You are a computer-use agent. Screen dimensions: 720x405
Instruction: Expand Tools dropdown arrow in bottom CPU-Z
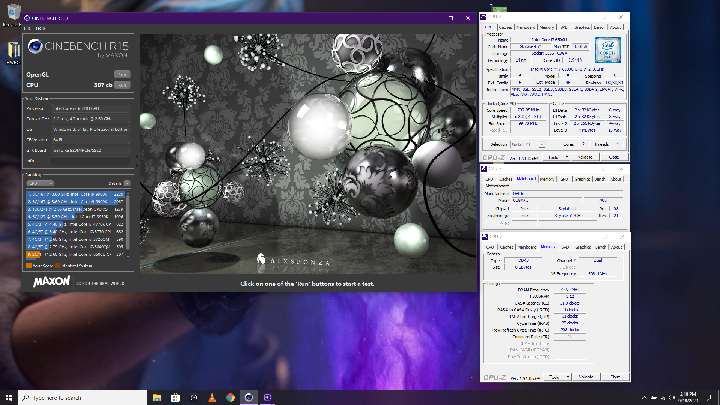click(568, 377)
